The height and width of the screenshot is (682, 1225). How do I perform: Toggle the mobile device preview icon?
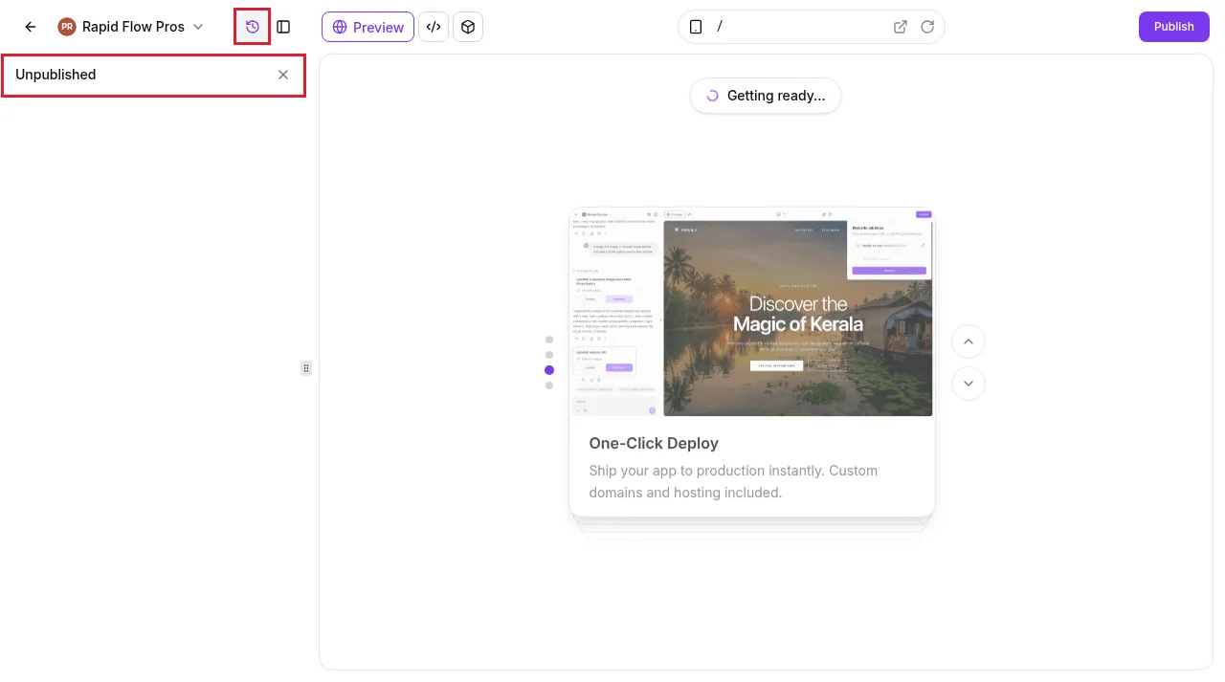696,27
